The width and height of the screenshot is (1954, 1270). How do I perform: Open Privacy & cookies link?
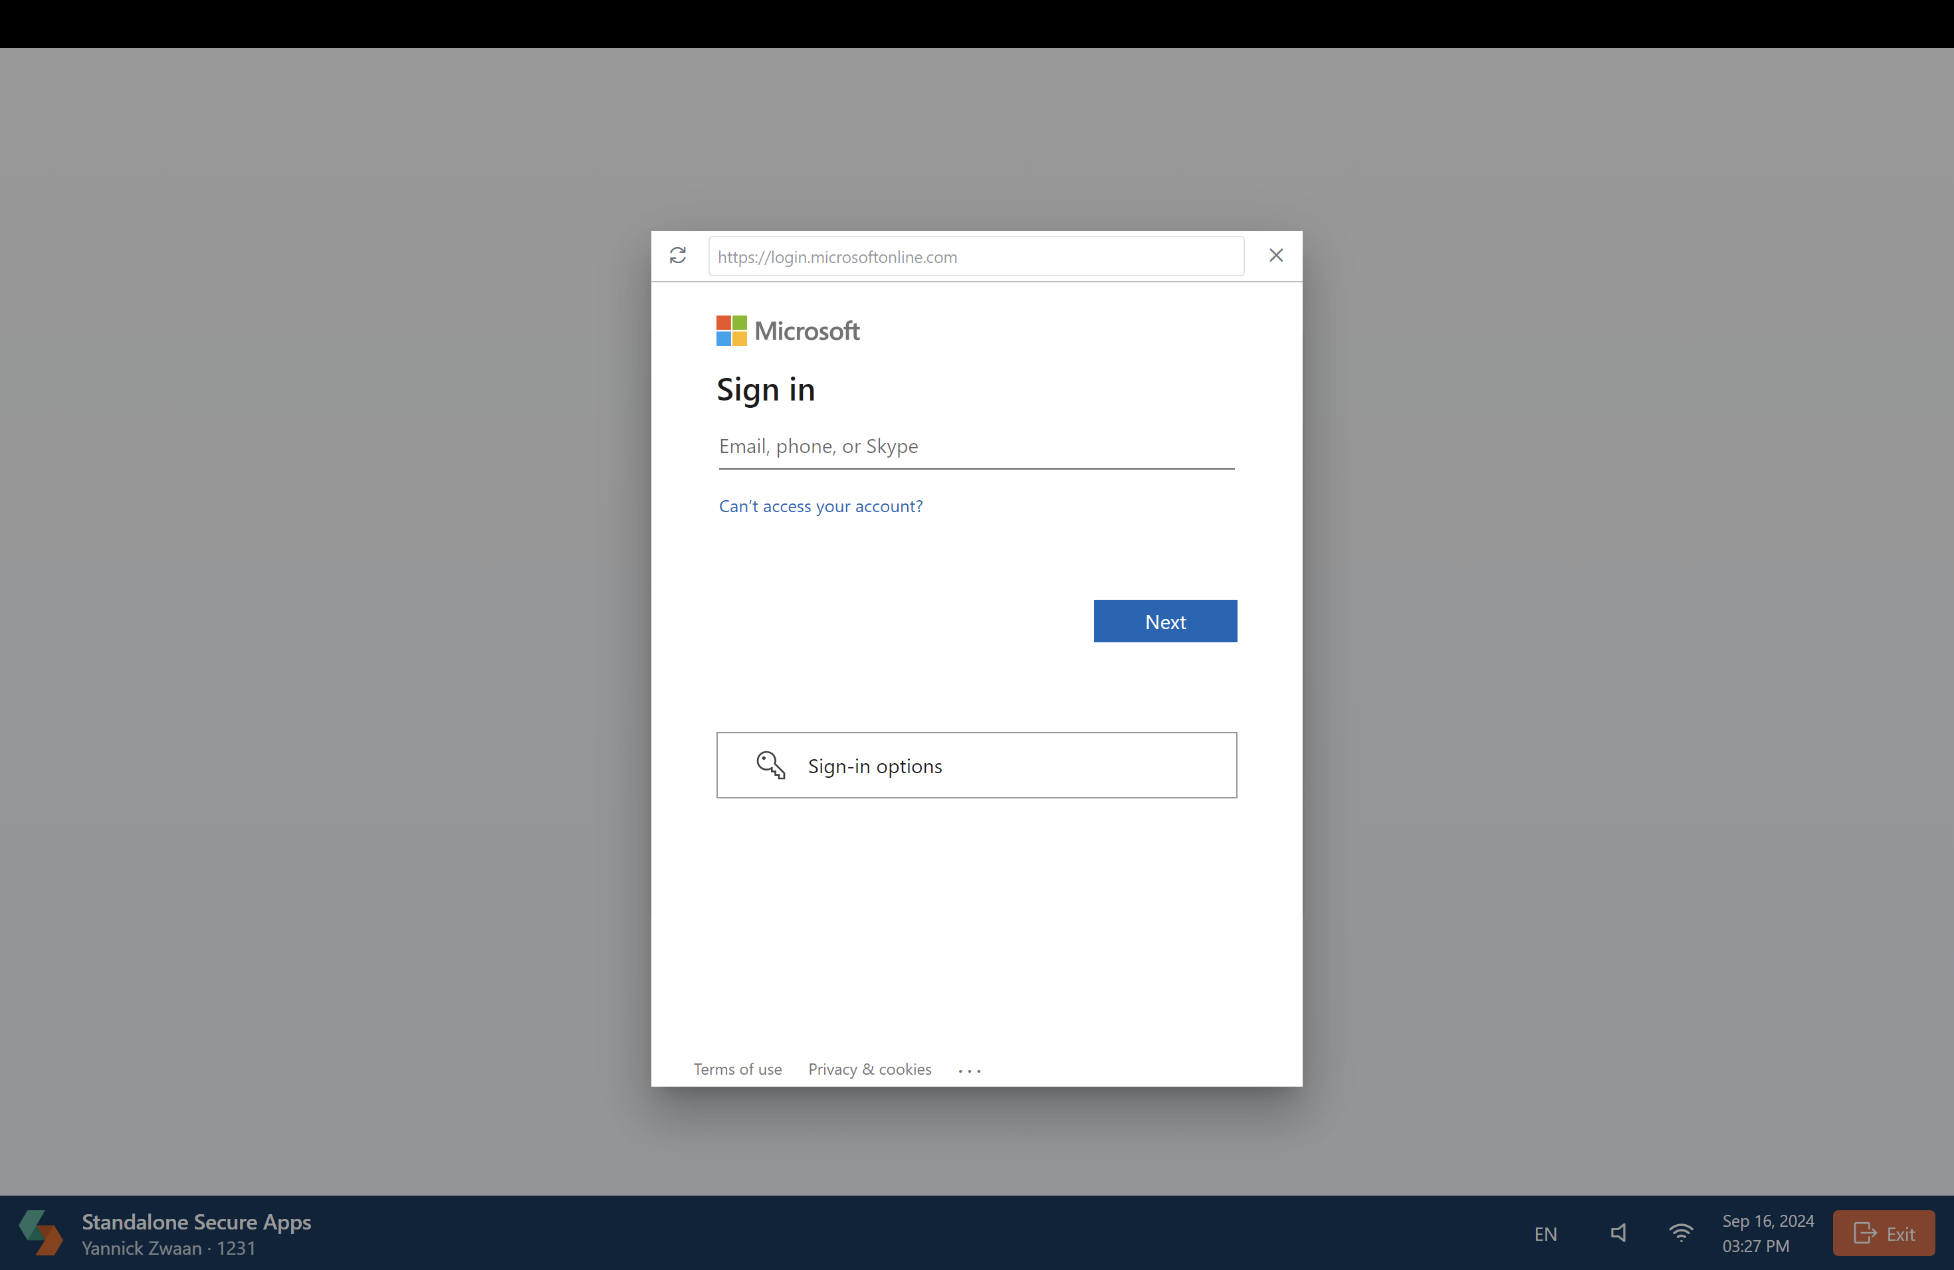tap(869, 1069)
